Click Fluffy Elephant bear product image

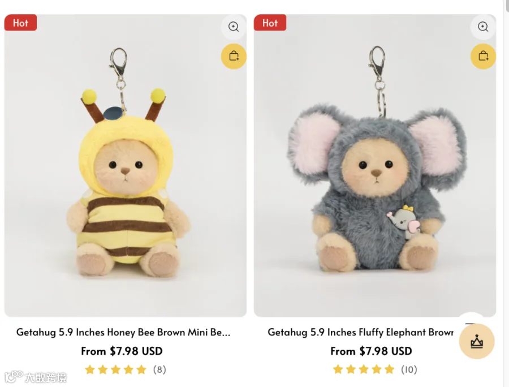375,166
